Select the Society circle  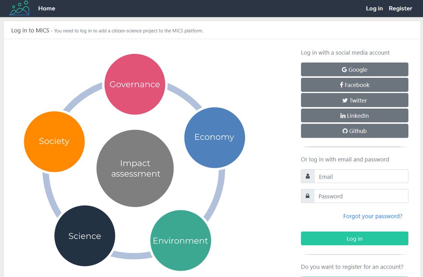(54, 141)
